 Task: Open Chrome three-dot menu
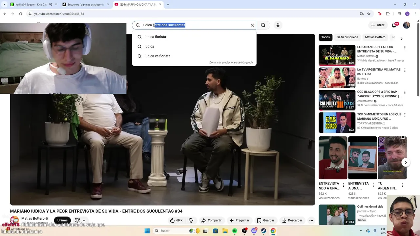[x=415, y=14]
